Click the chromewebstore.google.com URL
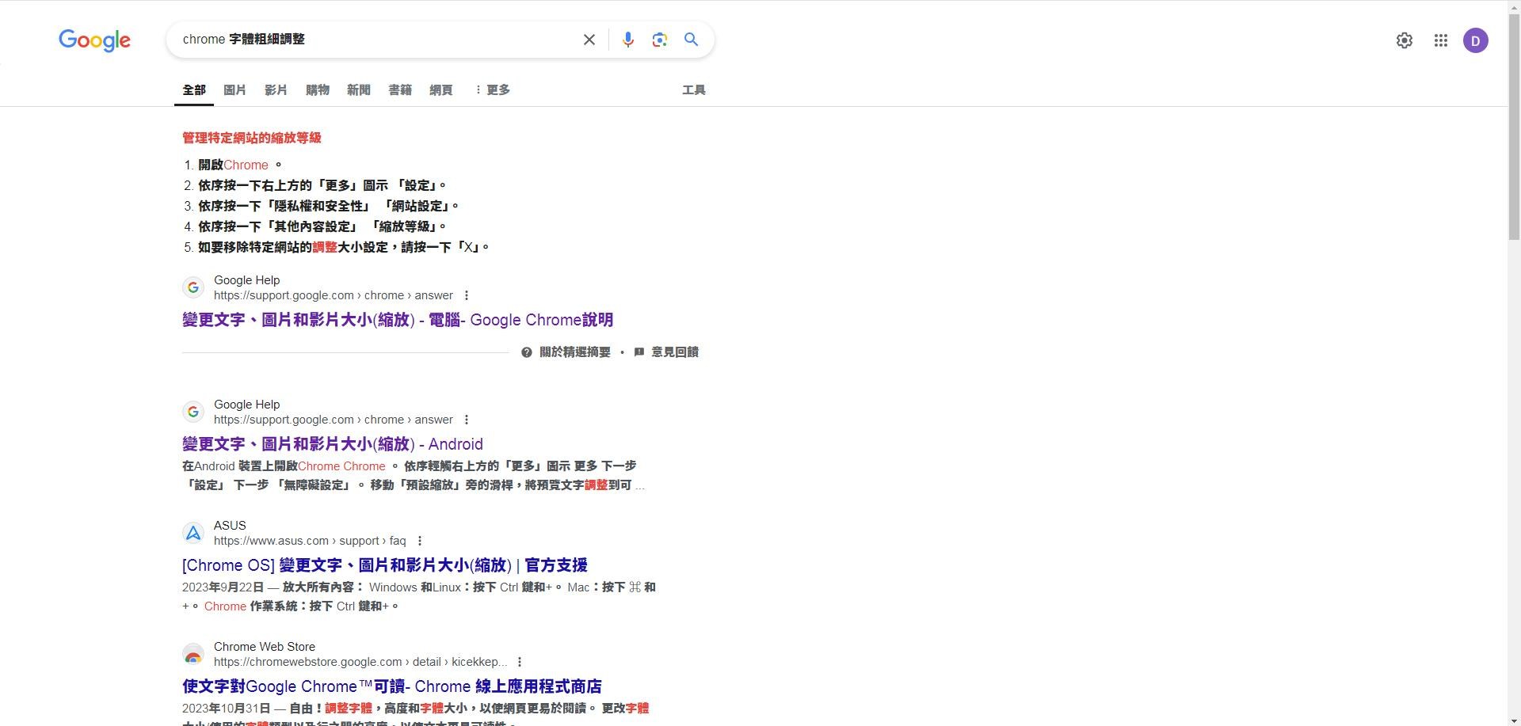Screen dimensions: 1521x726 pos(360,662)
